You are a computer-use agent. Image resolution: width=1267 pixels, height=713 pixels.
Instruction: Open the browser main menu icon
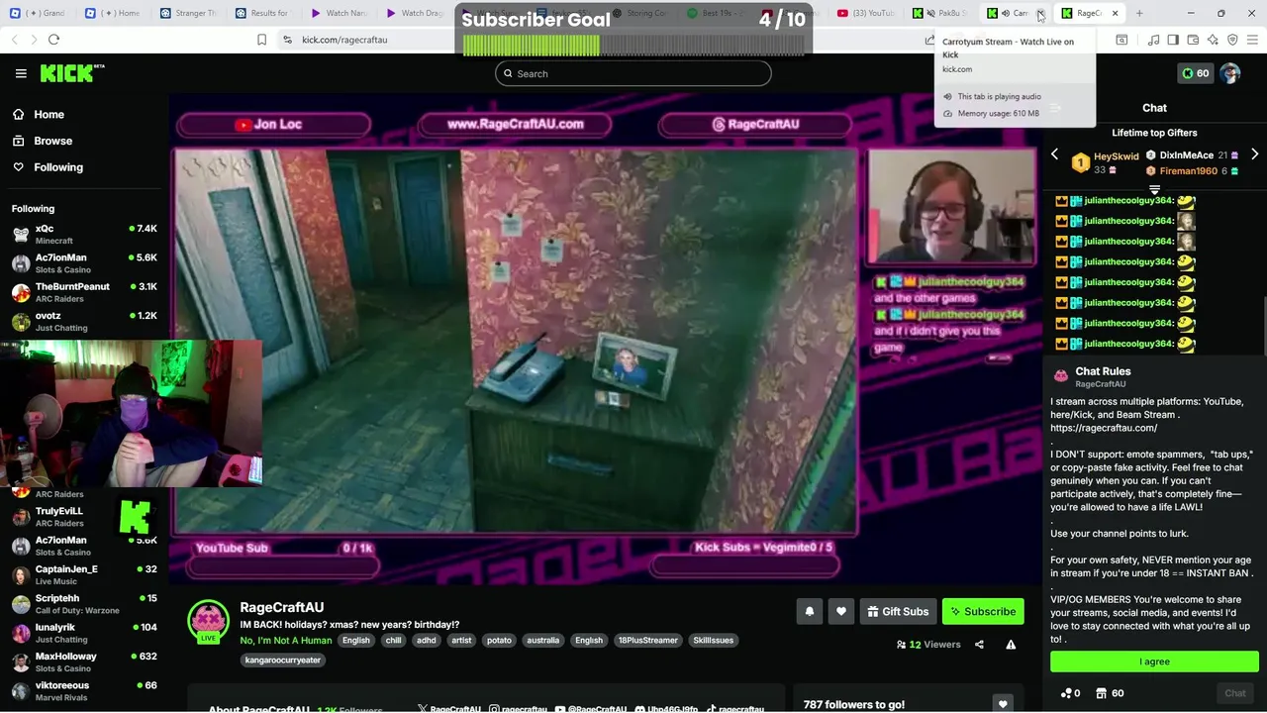(1252, 40)
